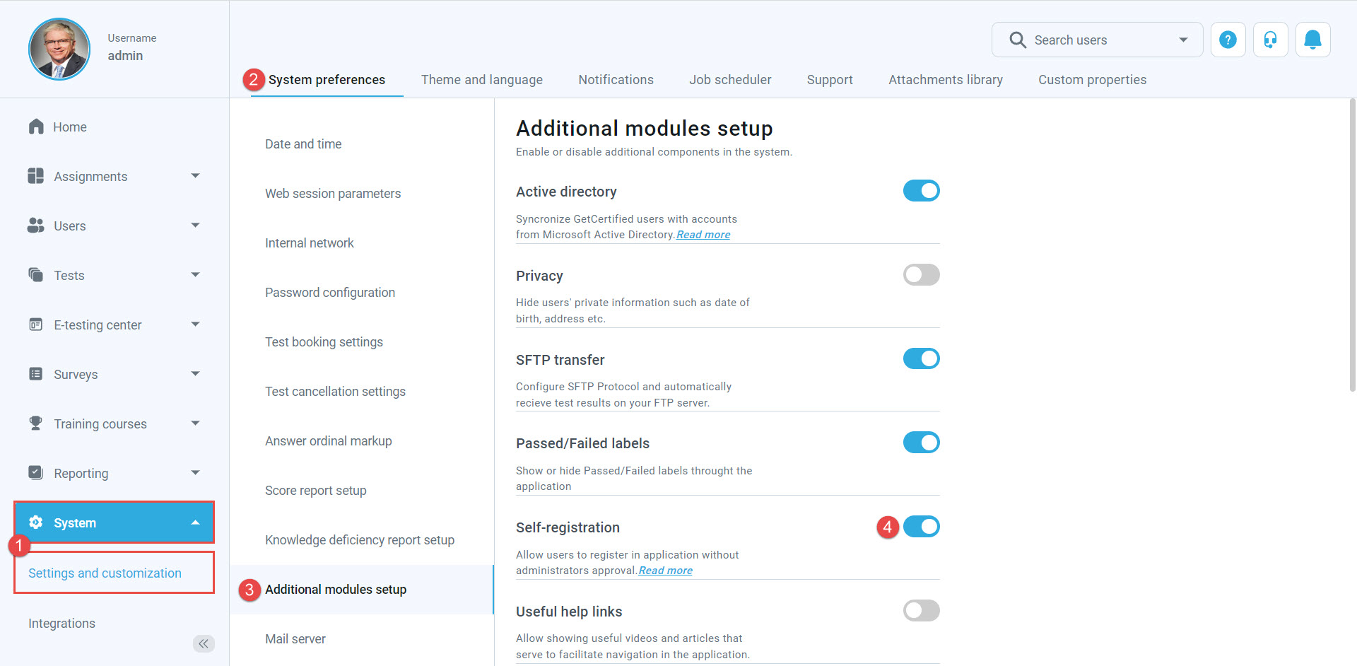Image resolution: width=1357 pixels, height=666 pixels.
Task: Open the support headset icon
Action: [1270, 40]
